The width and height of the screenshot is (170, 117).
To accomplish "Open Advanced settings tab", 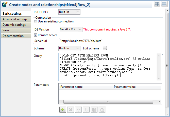I will (16, 19).
